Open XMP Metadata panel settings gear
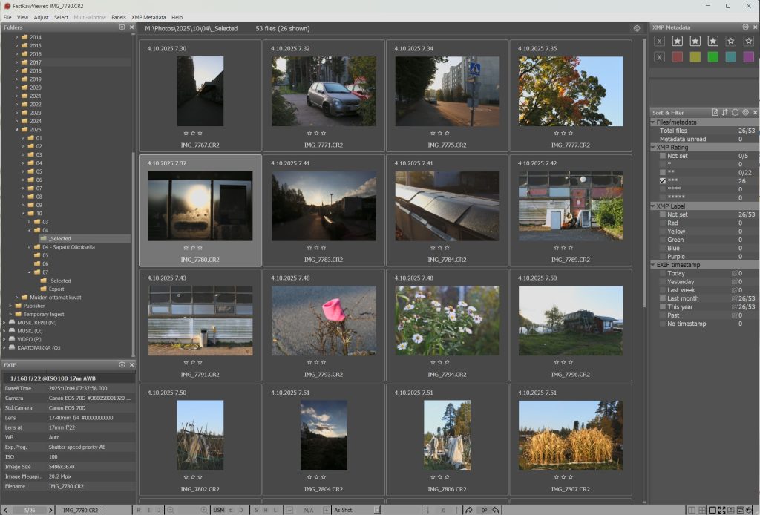 (745, 27)
